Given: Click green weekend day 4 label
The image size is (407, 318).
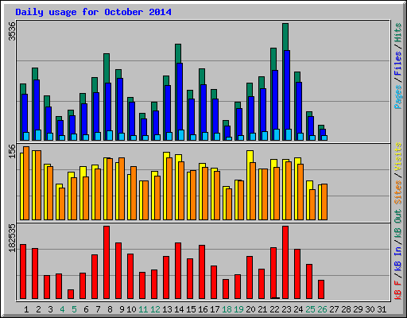Looking at the screenshot, I should click(62, 309).
